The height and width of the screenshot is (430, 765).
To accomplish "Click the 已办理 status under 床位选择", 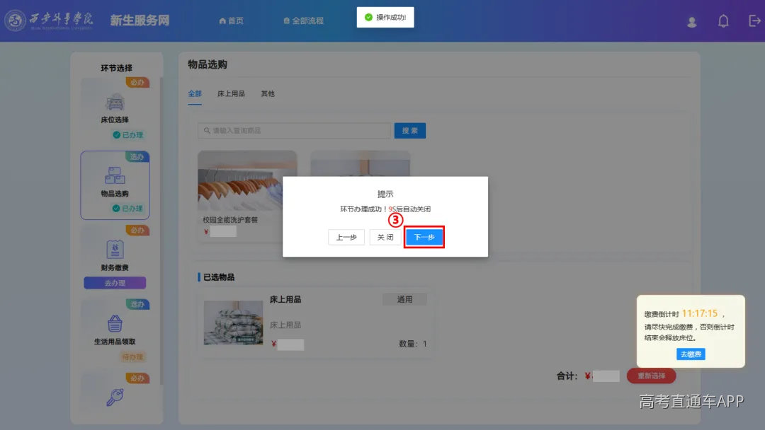I will pyautogui.click(x=127, y=135).
